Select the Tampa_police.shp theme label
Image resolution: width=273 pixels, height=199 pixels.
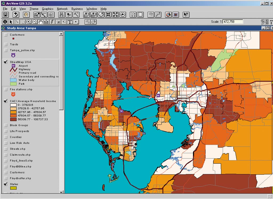pyautogui.click(x=22, y=50)
